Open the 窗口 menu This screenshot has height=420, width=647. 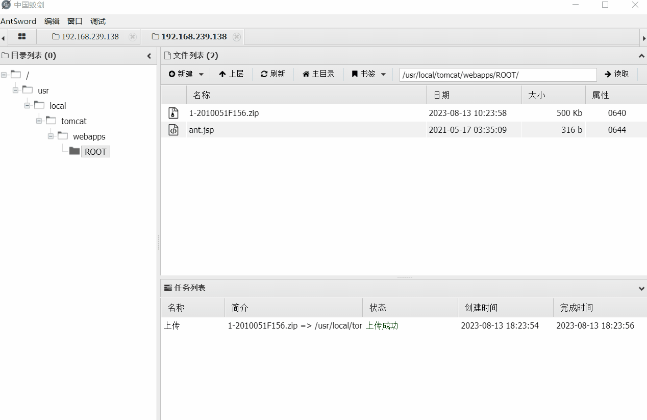(75, 21)
